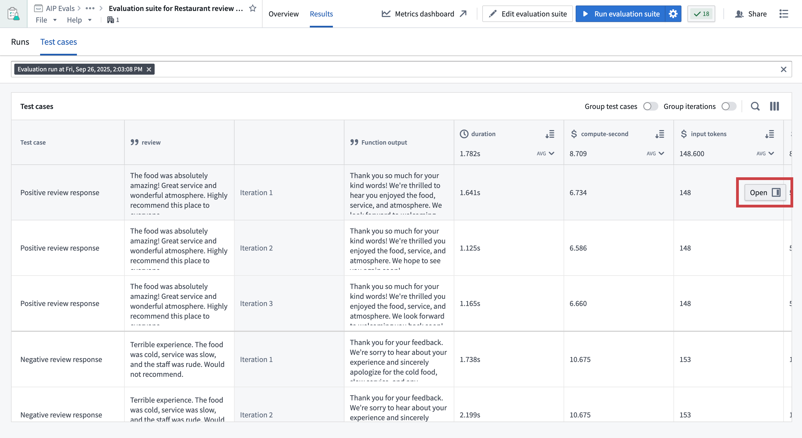Click the settings gear beside Run evaluation suite
Screen dimensions: 802x438
point(673,14)
